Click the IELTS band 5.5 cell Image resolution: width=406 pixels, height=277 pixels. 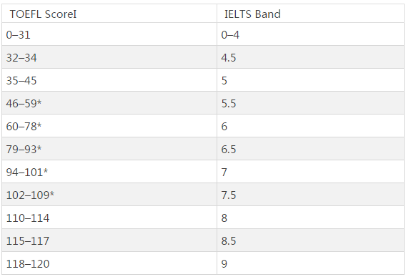pyautogui.click(x=310, y=103)
